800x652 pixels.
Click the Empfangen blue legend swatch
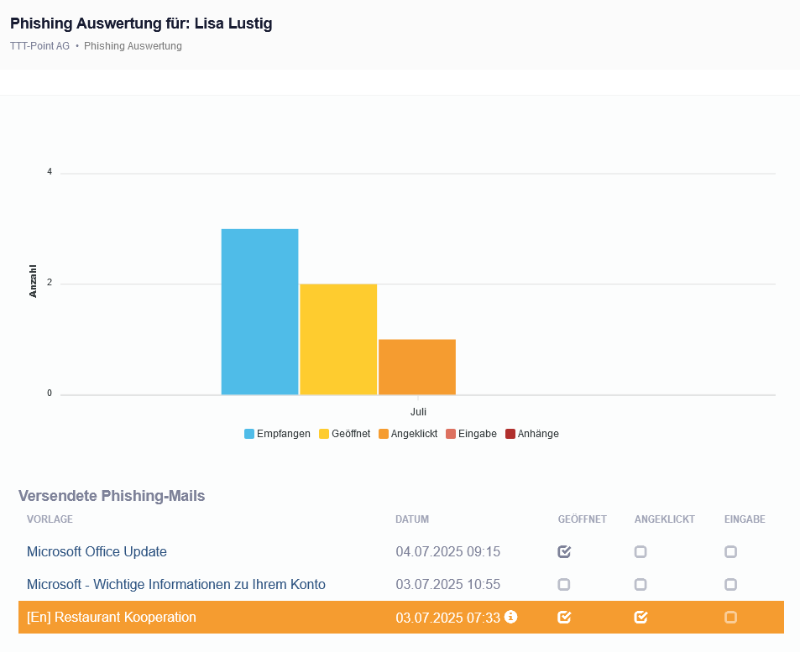(249, 434)
